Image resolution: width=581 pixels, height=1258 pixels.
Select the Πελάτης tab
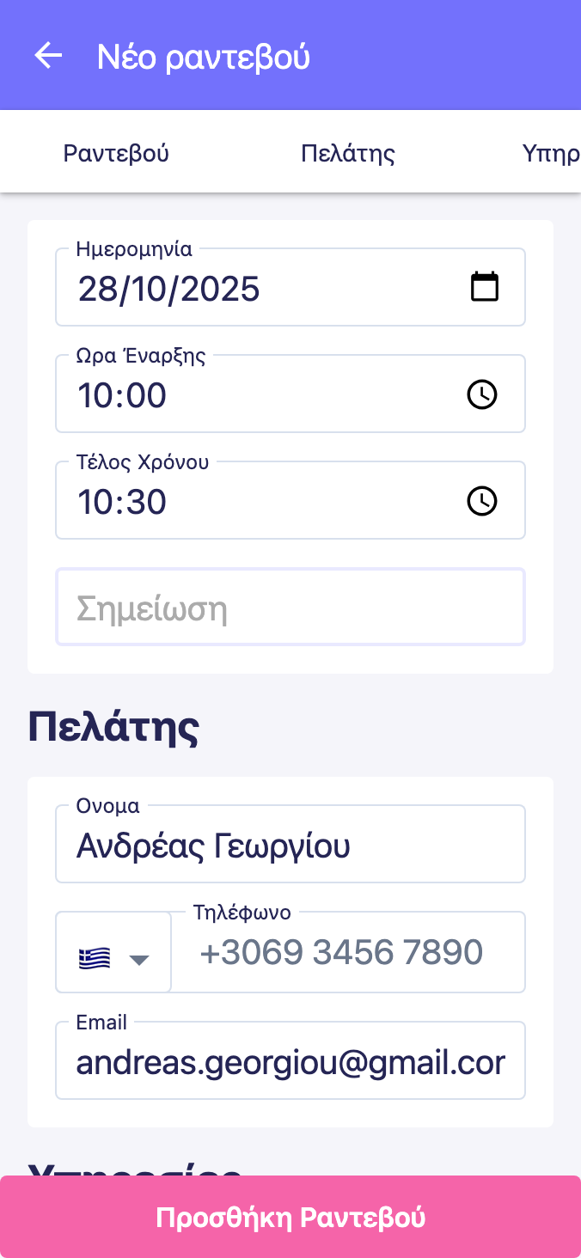point(348,154)
